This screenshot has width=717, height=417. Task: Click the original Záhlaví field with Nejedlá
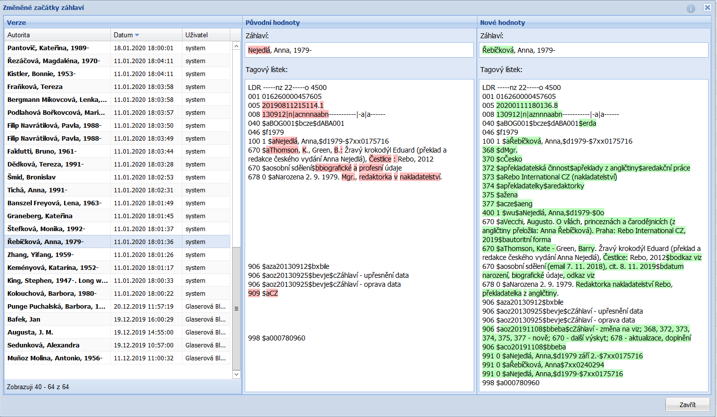pos(358,50)
